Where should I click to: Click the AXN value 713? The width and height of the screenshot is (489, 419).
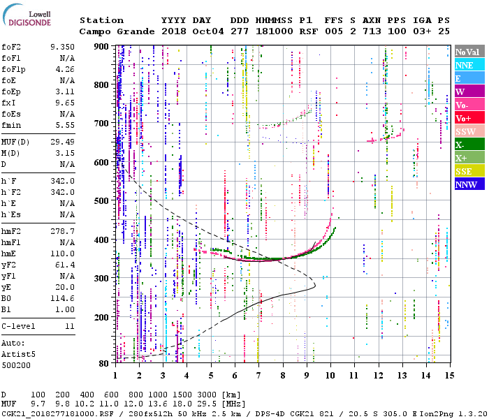coord(372,31)
